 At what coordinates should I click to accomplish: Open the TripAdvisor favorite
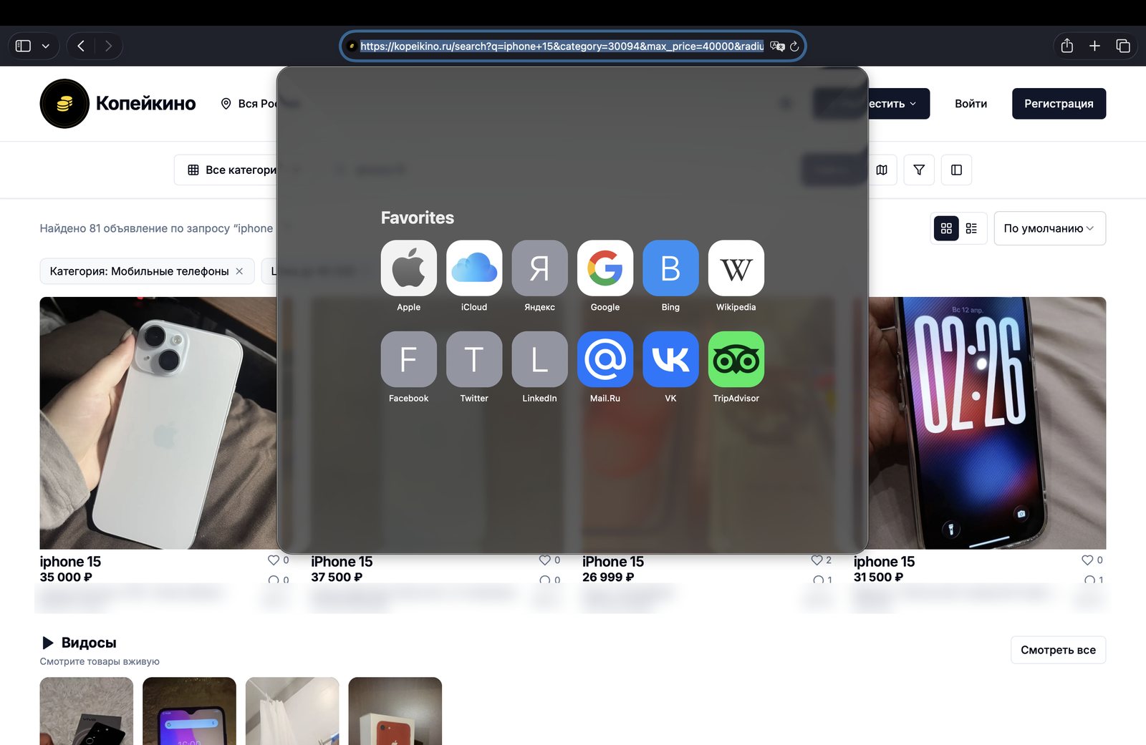click(736, 359)
